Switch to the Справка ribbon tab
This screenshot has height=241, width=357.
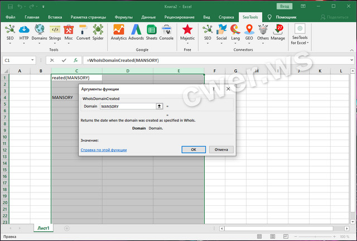[226, 17]
